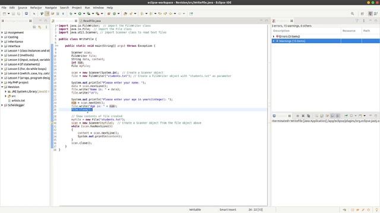Expand the Assignment project
Image resolution: width=380 pixels, height=213 pixels.
pos(2,33)
